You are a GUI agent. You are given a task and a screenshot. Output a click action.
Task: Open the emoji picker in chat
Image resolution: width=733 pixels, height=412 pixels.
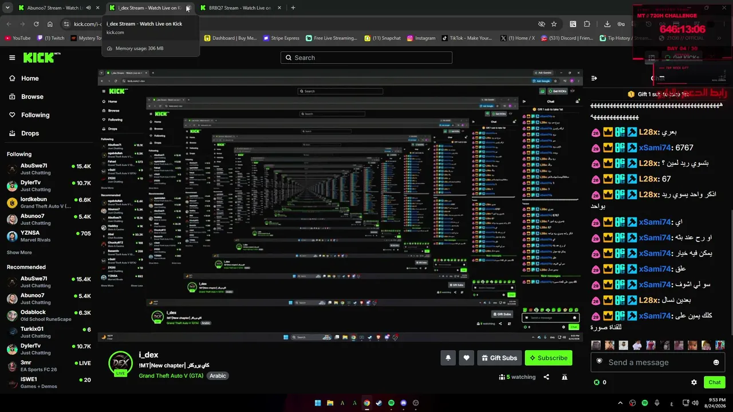pos(716,362)
